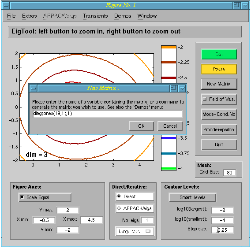Click the teal -3.75 colorbar level
Screen dimensions: 251x248
pyautogui.click(x=169, y=153)
